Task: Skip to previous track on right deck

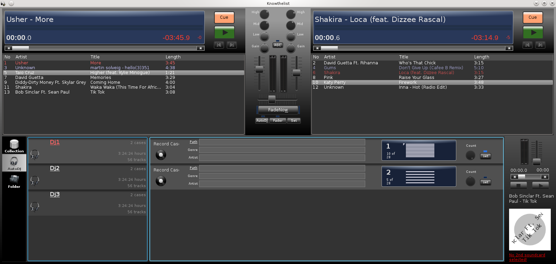Action: (527, 45)
